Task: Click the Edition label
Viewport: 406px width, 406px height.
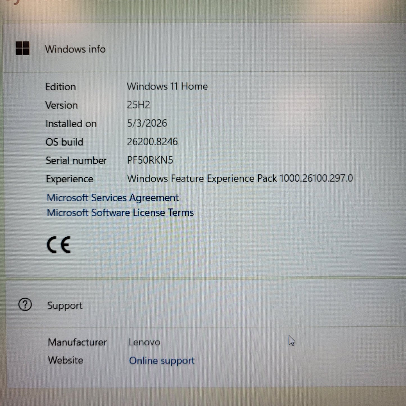Action: [61, 87]
